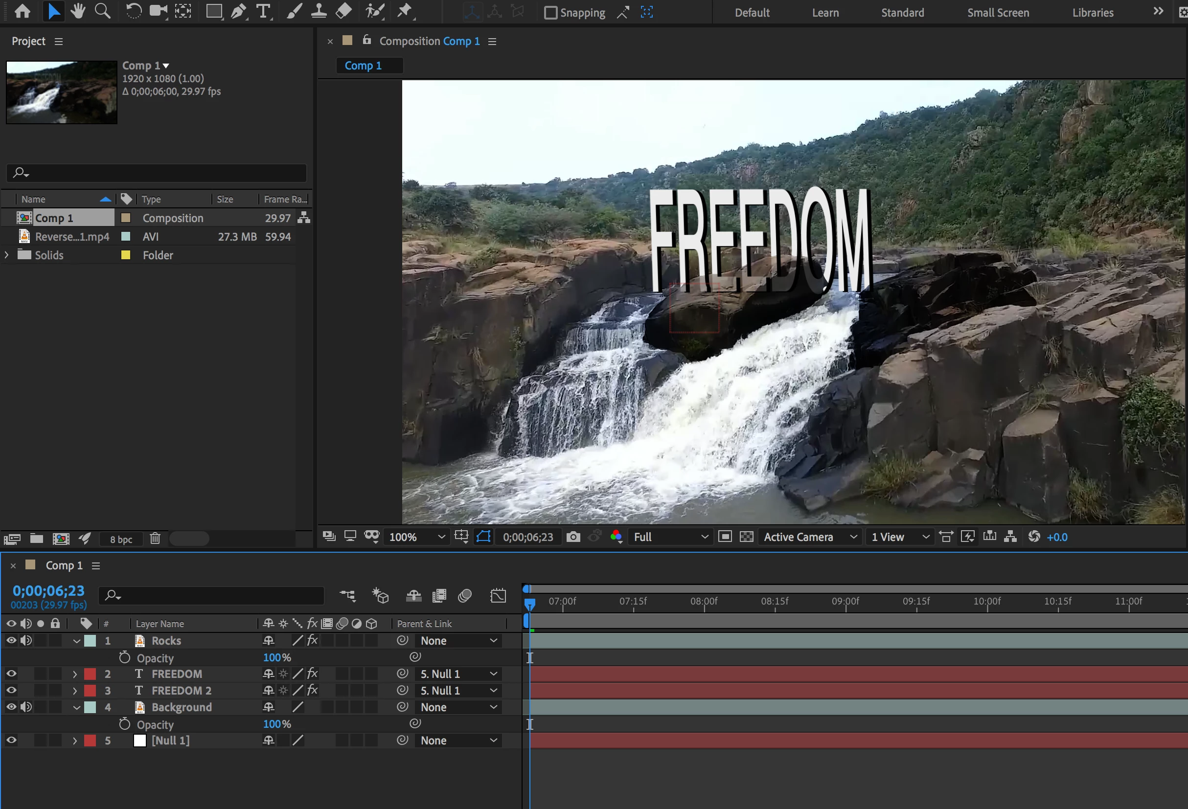
Task: Open the Project panel menu
Action: 59,42
